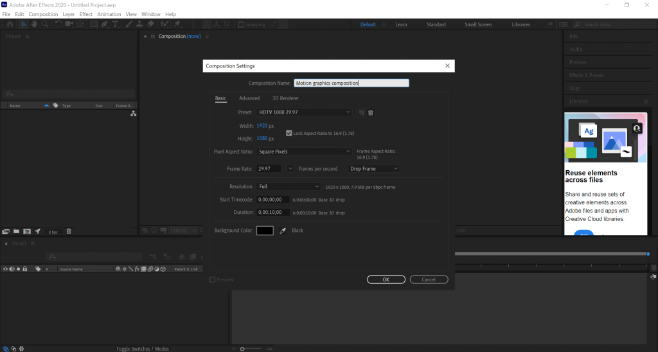Select the Pen tool
The width and height of the screenshot is (658, 352).
(104, 24)
